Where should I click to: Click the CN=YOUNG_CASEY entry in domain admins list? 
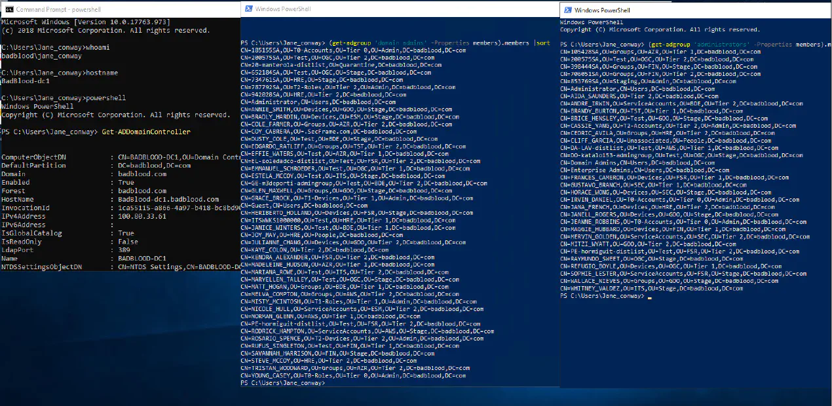tap(354, 376)
